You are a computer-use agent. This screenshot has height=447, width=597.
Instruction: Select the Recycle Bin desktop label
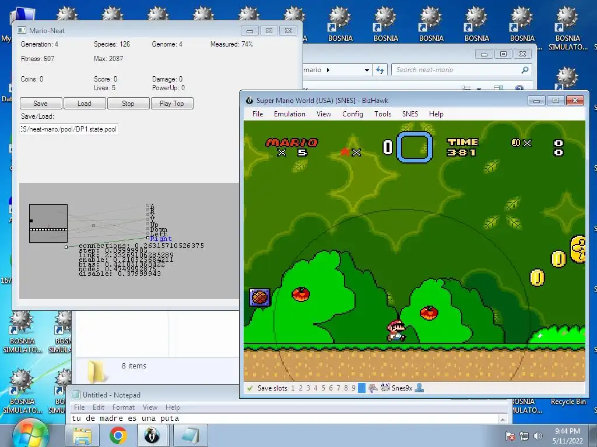pos(568,402)
